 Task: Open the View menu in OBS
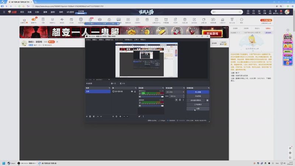pyautogui.click(x=101, y=40)
